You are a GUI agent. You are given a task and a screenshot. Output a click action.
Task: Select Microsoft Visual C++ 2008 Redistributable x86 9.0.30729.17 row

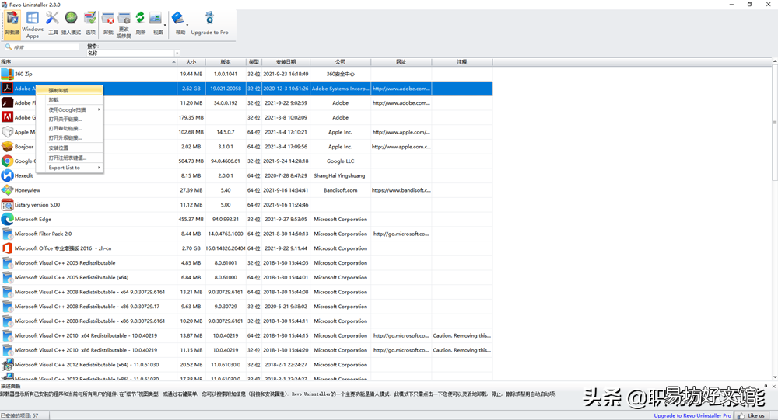click(246, 306)
